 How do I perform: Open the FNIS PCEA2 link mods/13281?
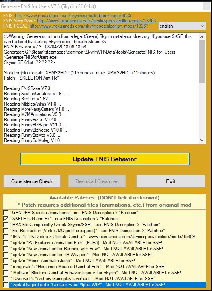pos(89,26)
